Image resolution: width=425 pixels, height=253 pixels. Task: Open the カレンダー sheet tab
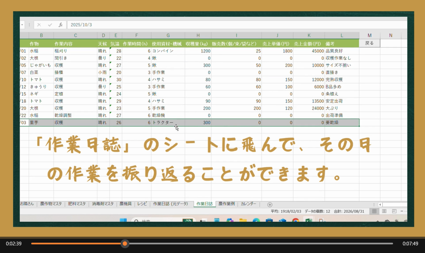(x=248, y=204)
